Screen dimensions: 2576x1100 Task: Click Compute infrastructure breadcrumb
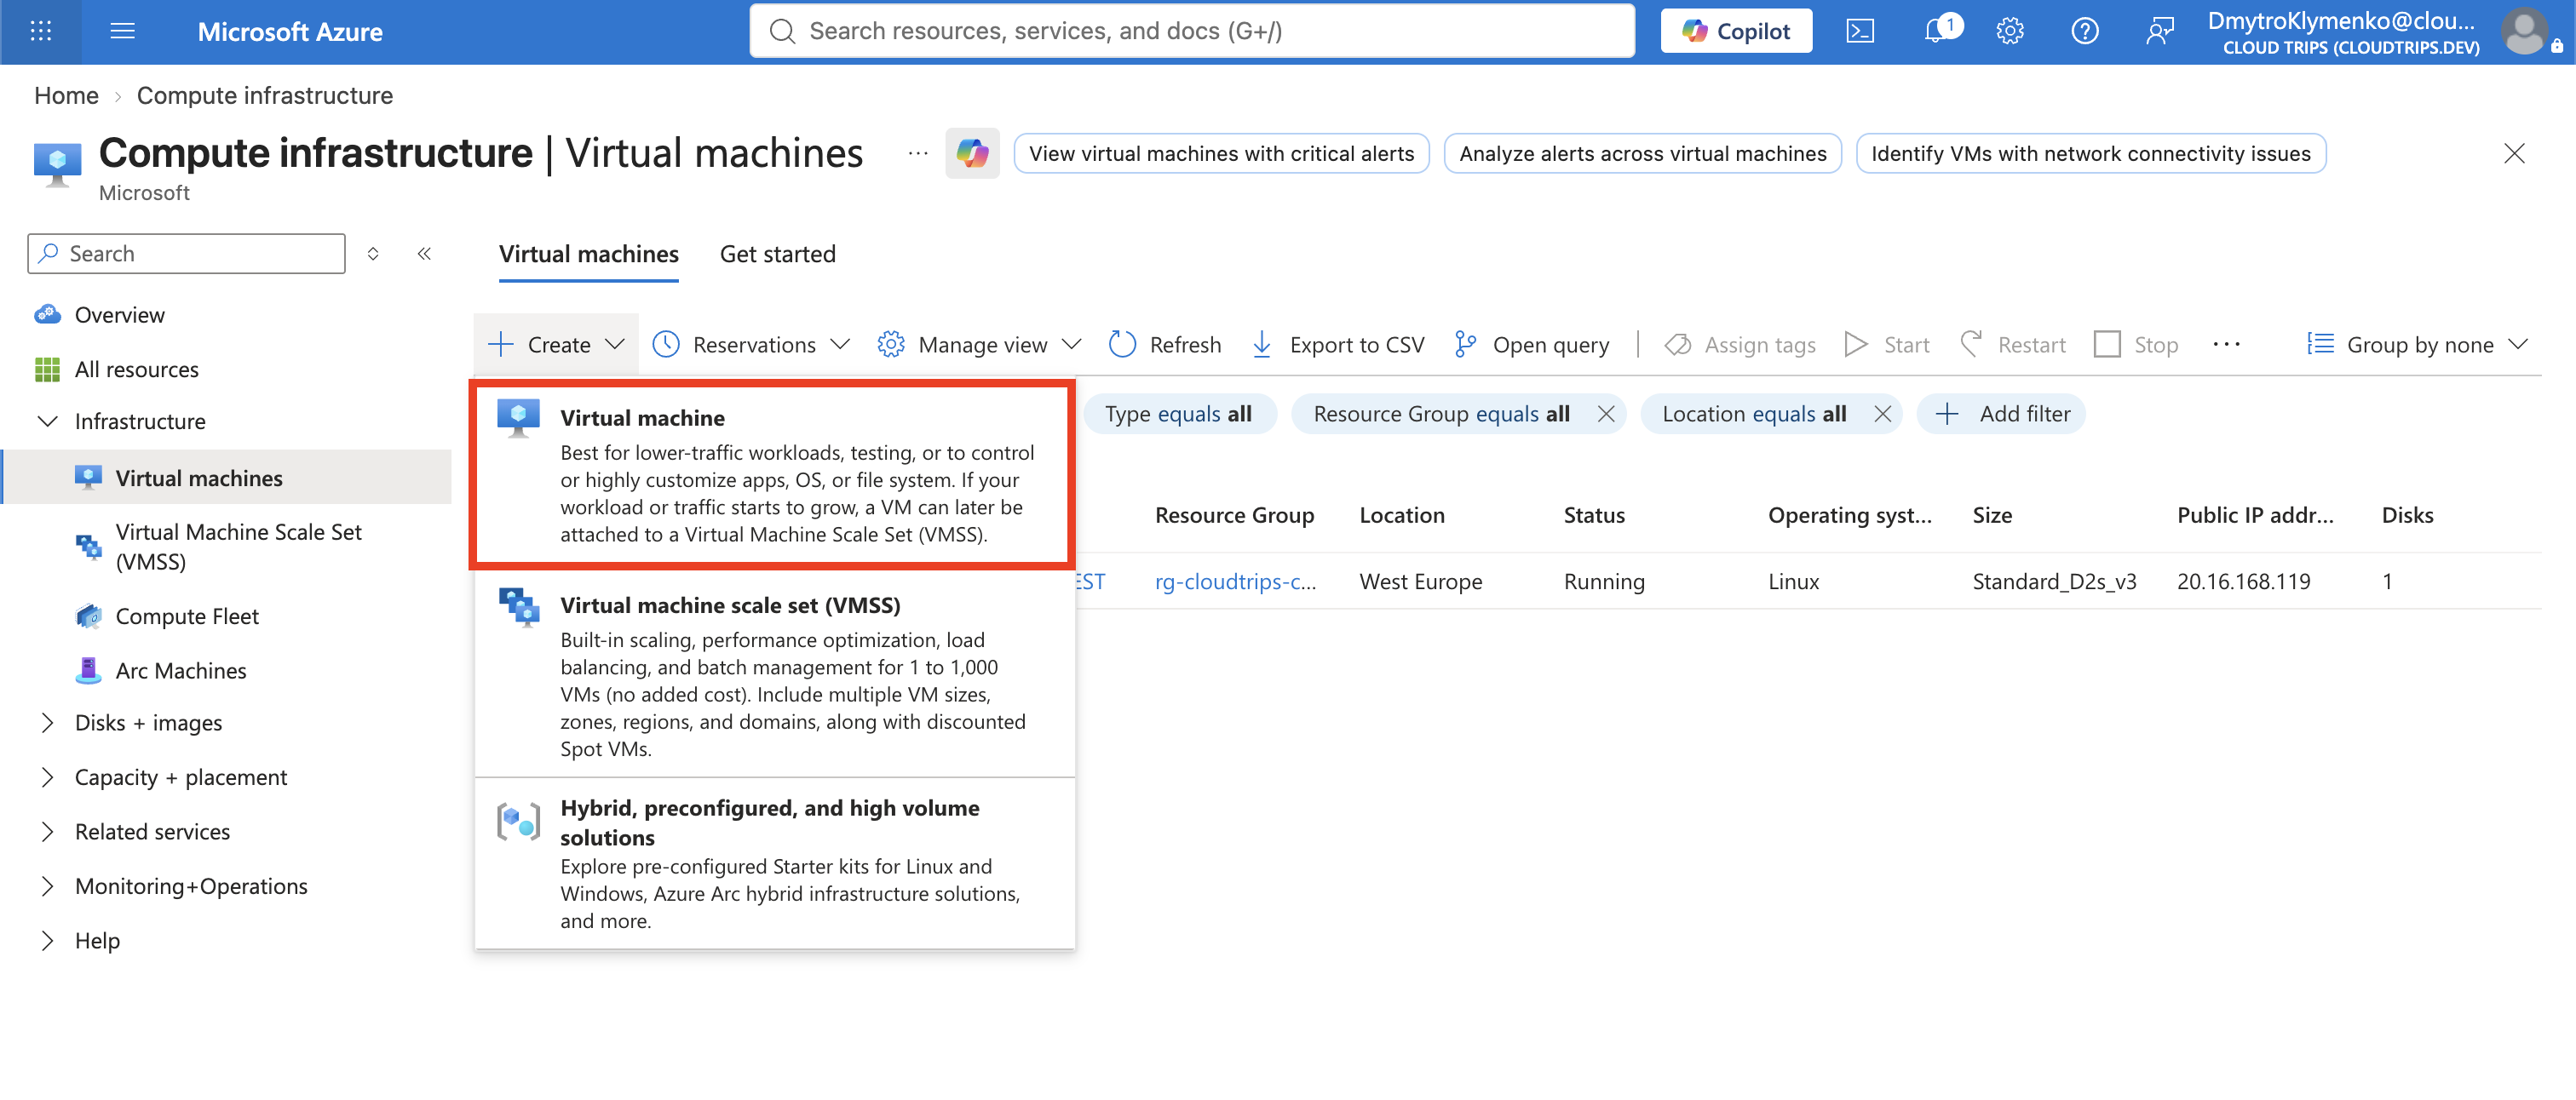[265, 95]
